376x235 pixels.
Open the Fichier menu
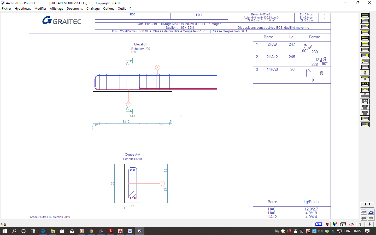(6, 9)
